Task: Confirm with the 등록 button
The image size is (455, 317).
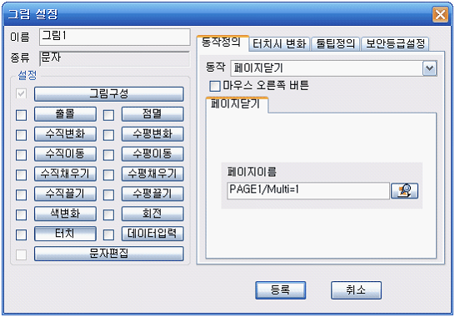Action: [x=281, y=290]
